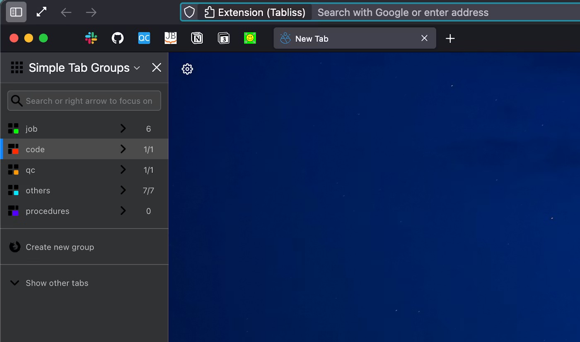Open the Notion pinned tab
This screenshot has height=342, width=580.
197,38
